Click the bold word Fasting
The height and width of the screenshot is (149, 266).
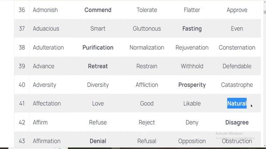(192, 29)
